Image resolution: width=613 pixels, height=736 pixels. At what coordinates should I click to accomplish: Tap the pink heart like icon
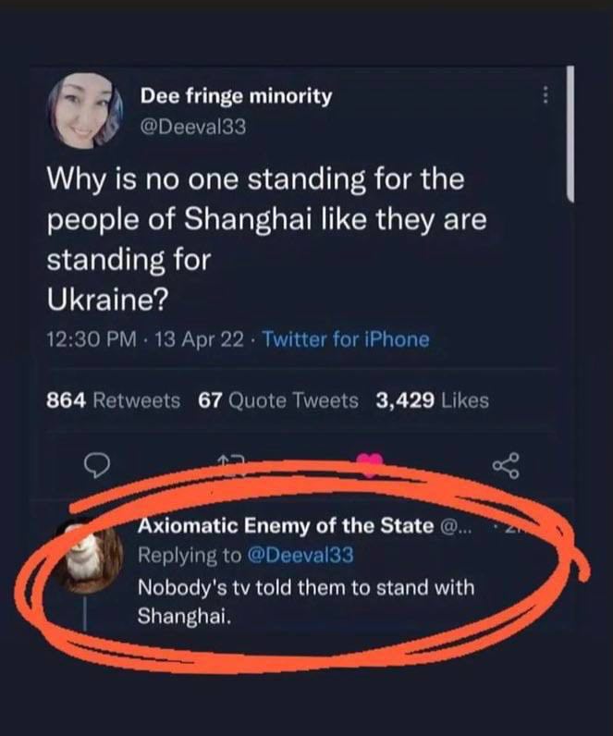click(370, 464)
